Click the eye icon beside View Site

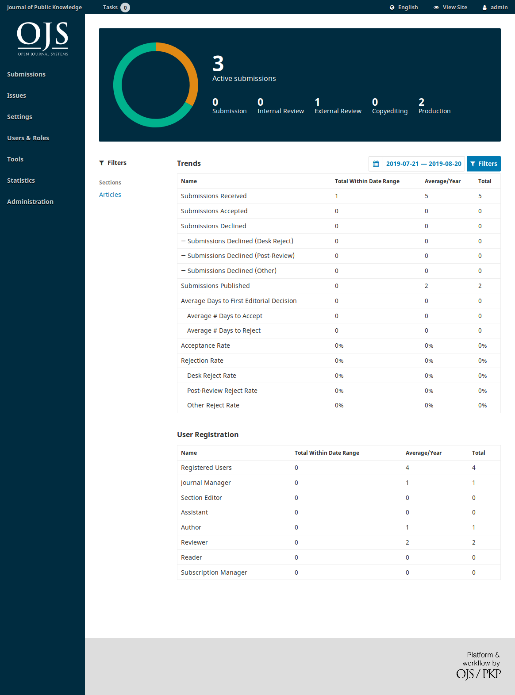(x=436, y=8)
